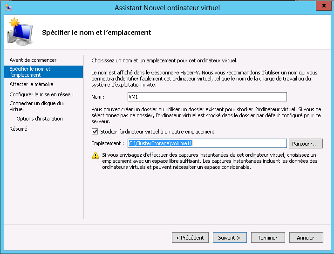Image resolution: width=334 pixels, height=254 pixels.
Task: Click the Parcourir... button
Action: [x=306, y=144]
